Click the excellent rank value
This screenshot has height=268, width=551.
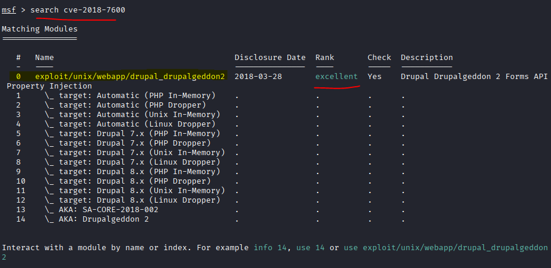[336, 77]
